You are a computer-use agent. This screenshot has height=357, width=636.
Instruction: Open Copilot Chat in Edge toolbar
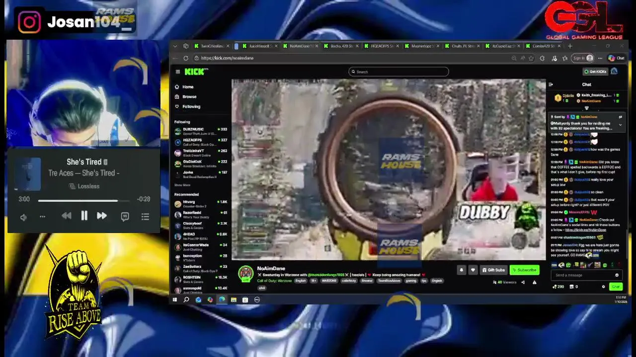[x=616, y=58]
